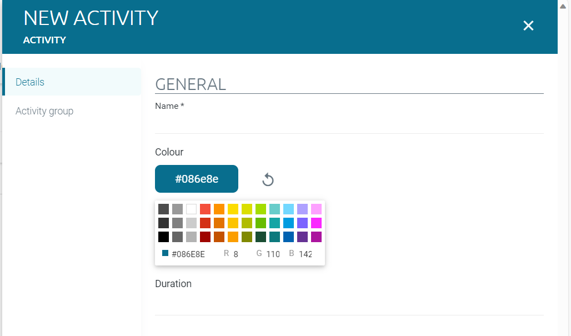
Task: Choose the bright red swatch in top row
Action: click(x=205, y=209)
